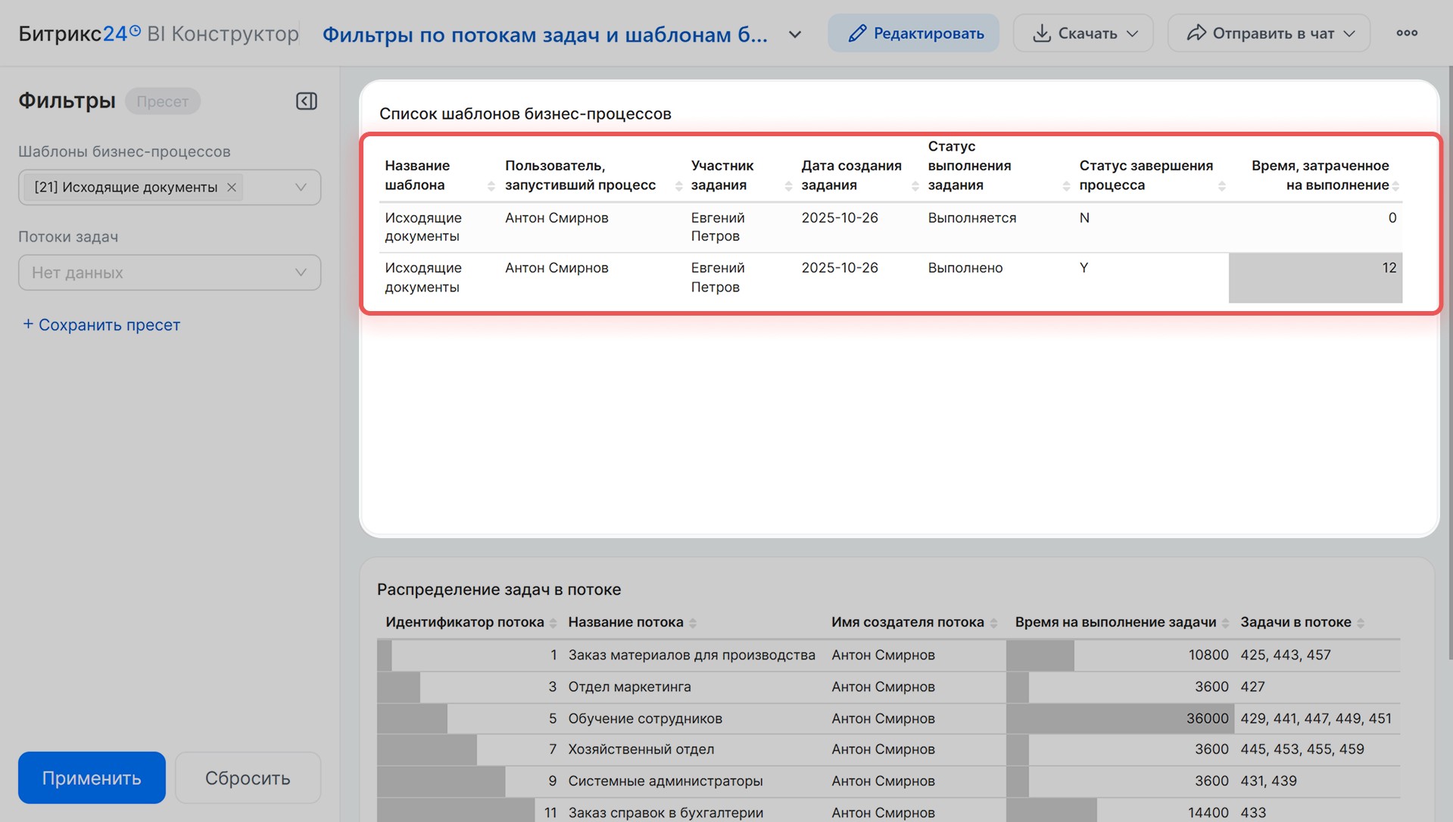The width and height of the screenshot is (1453, 822).
Task: Open the three-dot more options menu
Action: [1406, 33]
